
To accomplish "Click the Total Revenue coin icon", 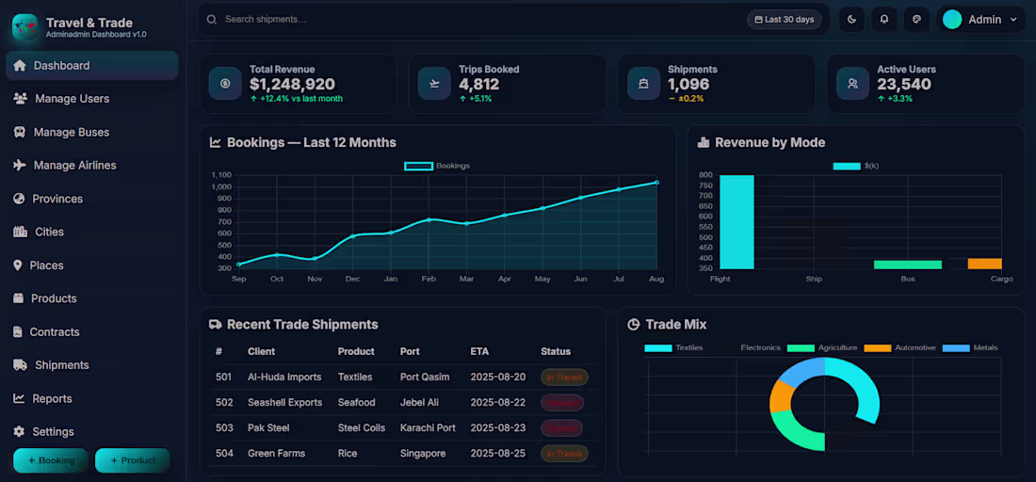I will 225,83.
